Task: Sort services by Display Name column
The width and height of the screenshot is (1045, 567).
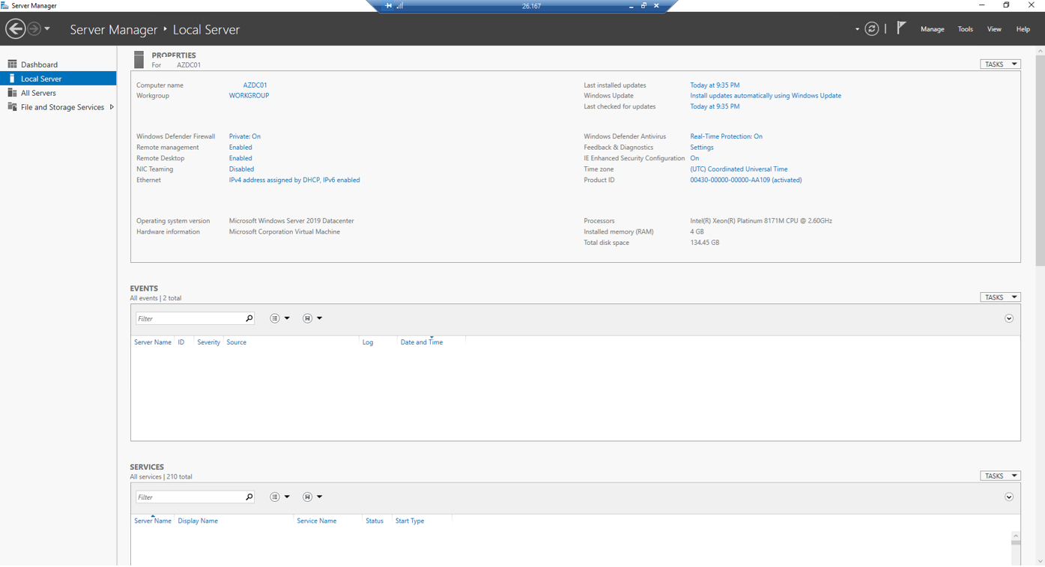Action: tap(198, 521)
